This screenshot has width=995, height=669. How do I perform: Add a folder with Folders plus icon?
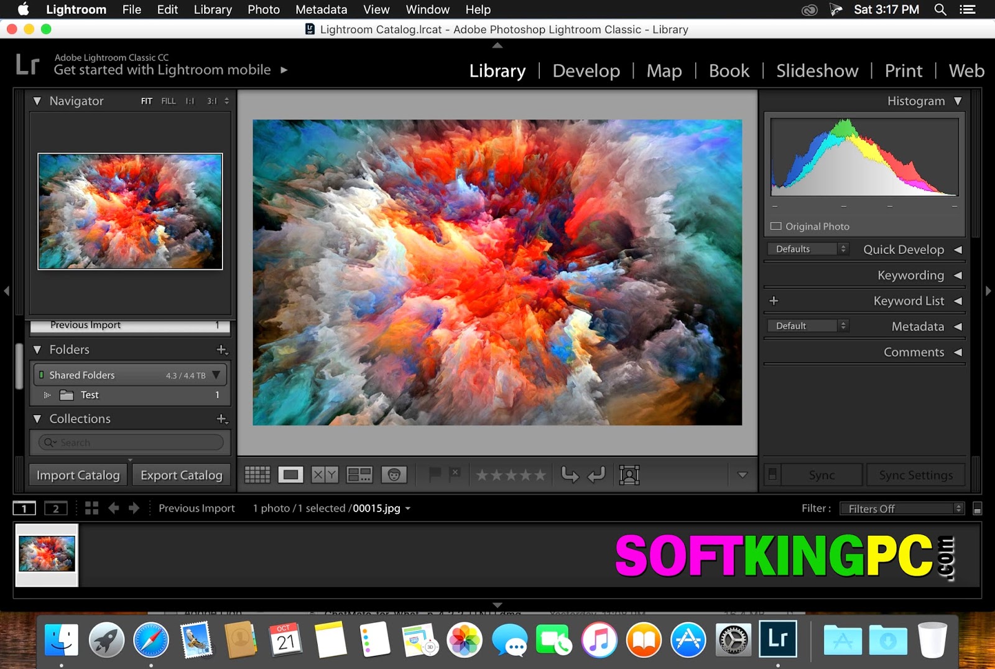(222, 350)
